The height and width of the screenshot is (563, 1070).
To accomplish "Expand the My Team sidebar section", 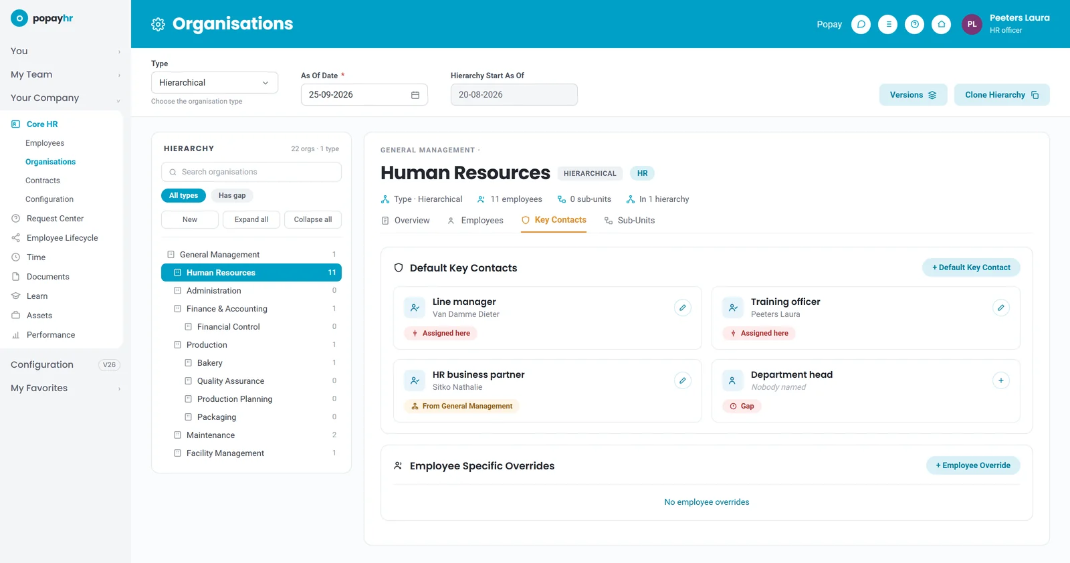I will point(66,74).
